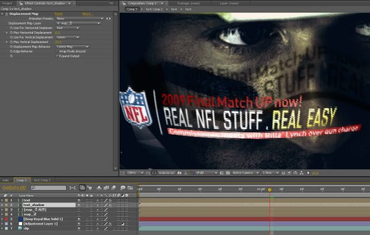Hide the text layer's visibility eye
The width and height of the screenshot is (370, 235).
point(79,201)
